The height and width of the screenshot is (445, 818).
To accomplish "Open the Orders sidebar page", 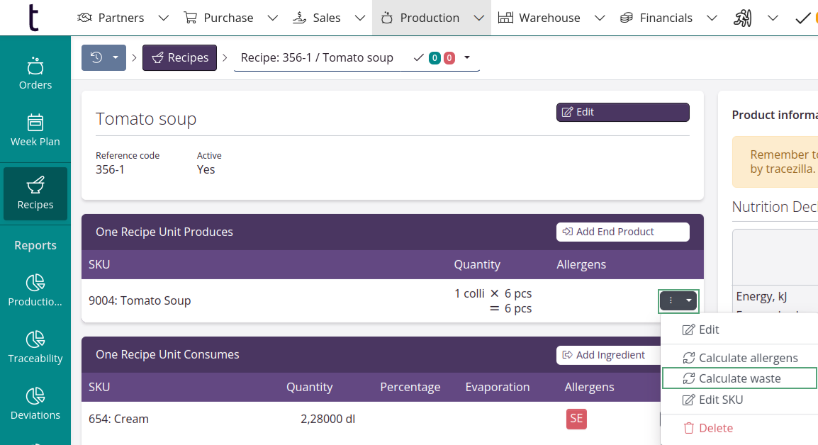I will (x=35, y=74).
